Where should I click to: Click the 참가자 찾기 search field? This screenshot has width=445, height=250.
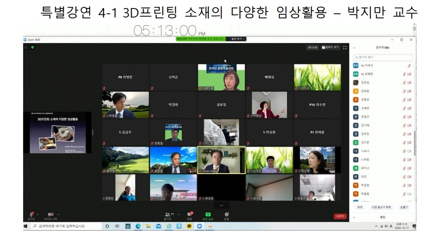click(x=383, y=57)
